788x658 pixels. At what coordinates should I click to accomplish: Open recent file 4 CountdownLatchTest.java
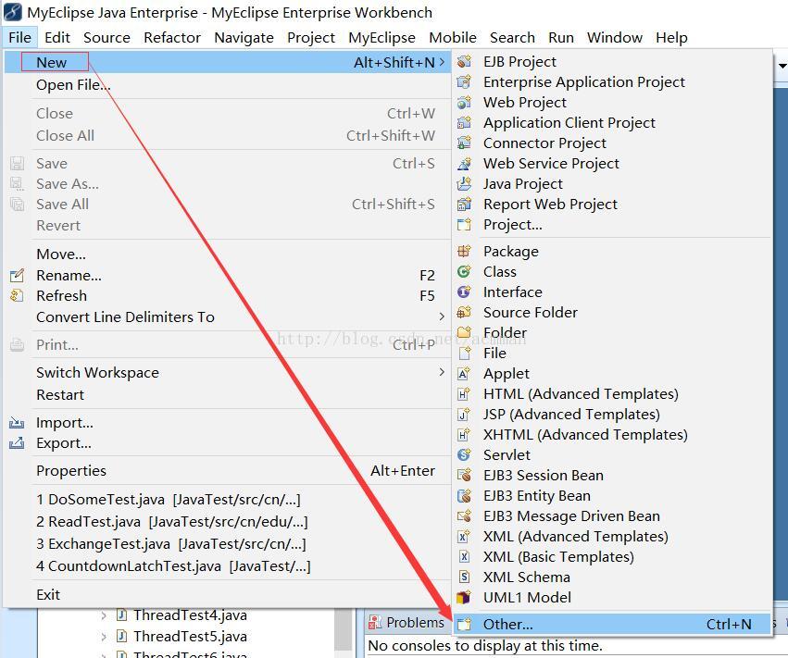click(x=228, y=566)
